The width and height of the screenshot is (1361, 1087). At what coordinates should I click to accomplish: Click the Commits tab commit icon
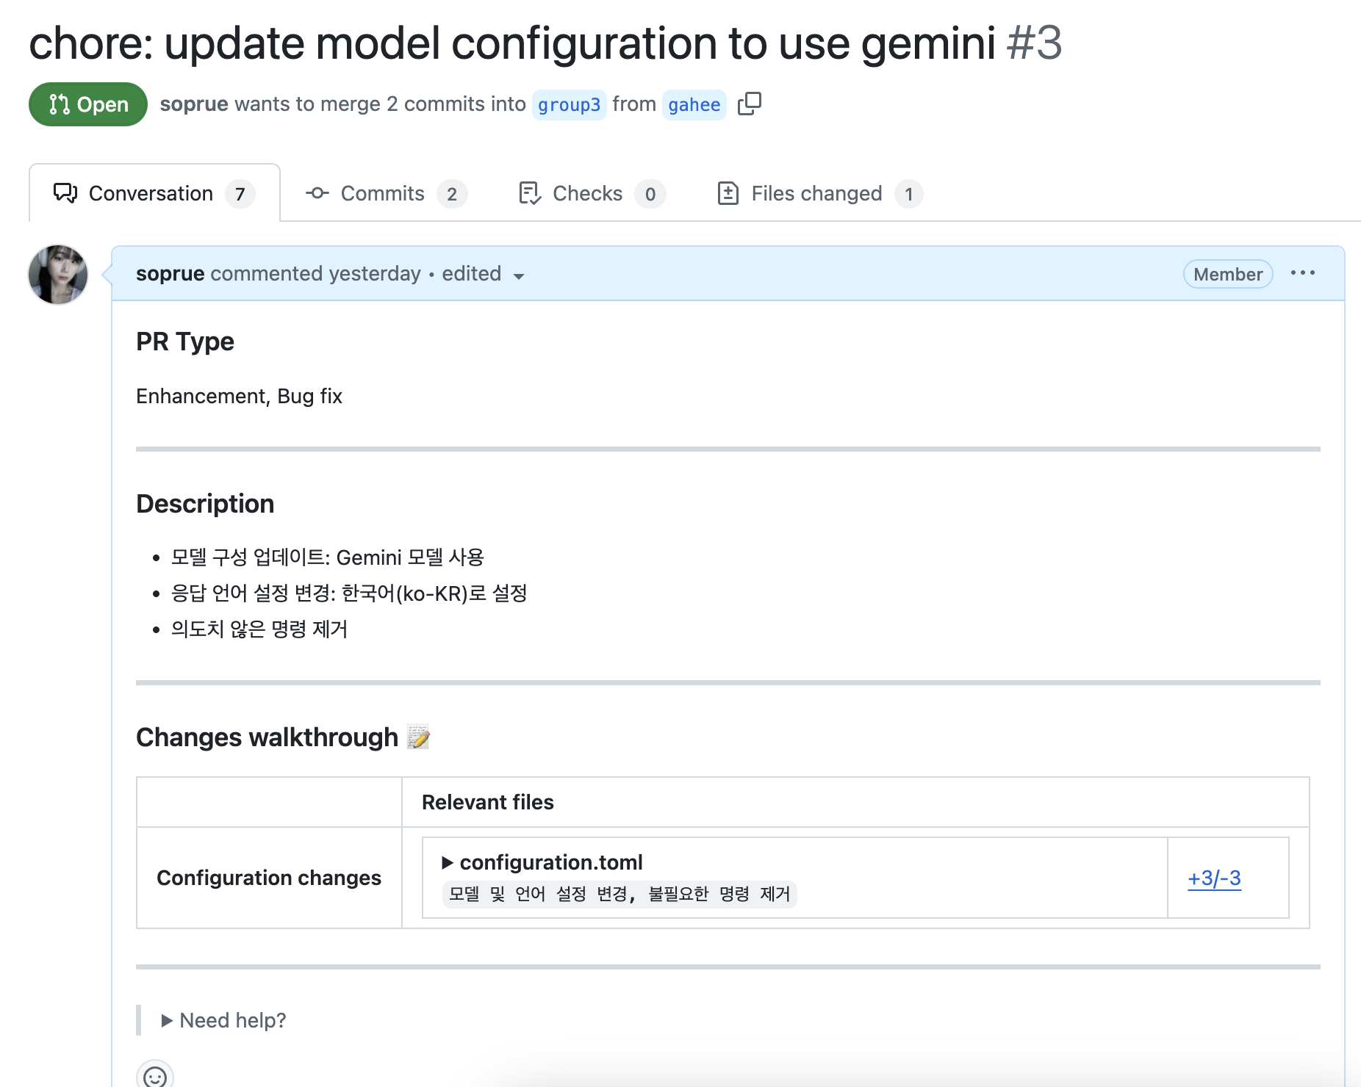point(317,193)
